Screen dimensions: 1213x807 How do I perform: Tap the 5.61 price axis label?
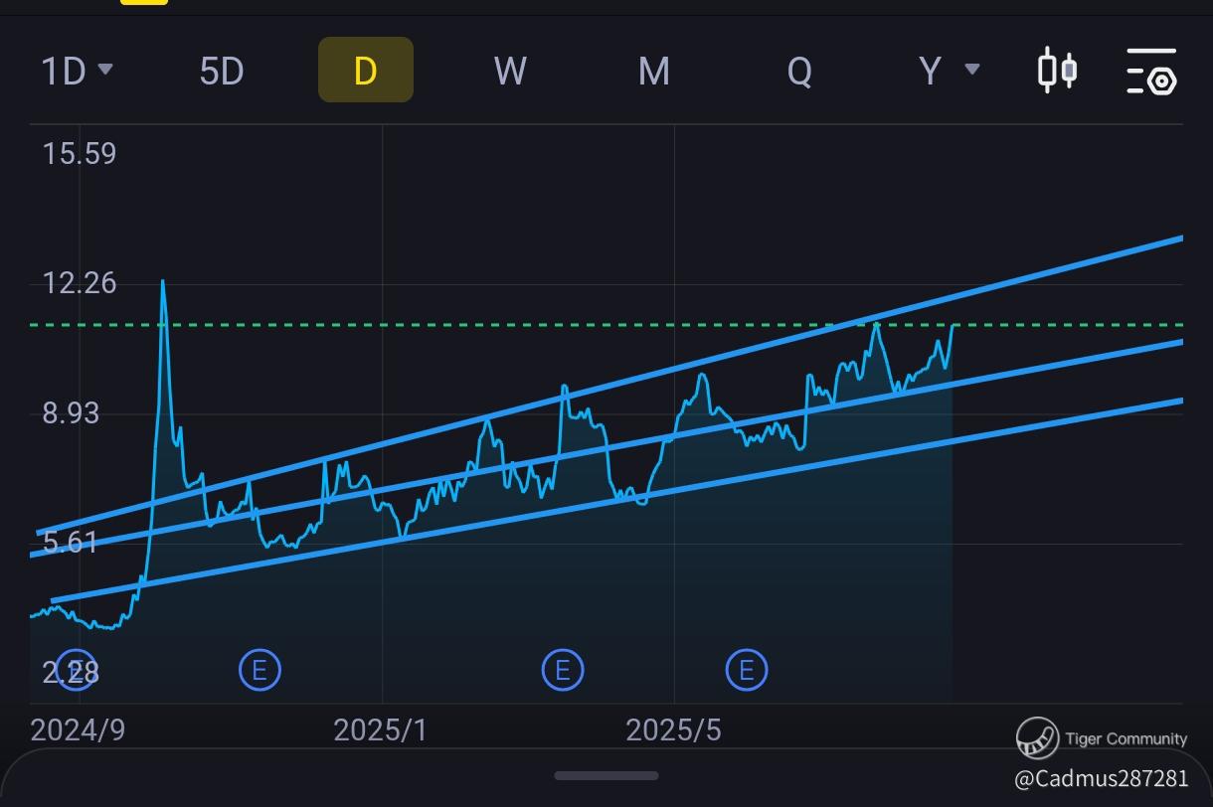click(x=70, y=543)
